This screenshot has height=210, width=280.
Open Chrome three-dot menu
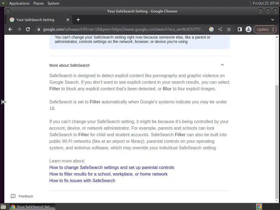pyautogui.click(x=273, y=29)
